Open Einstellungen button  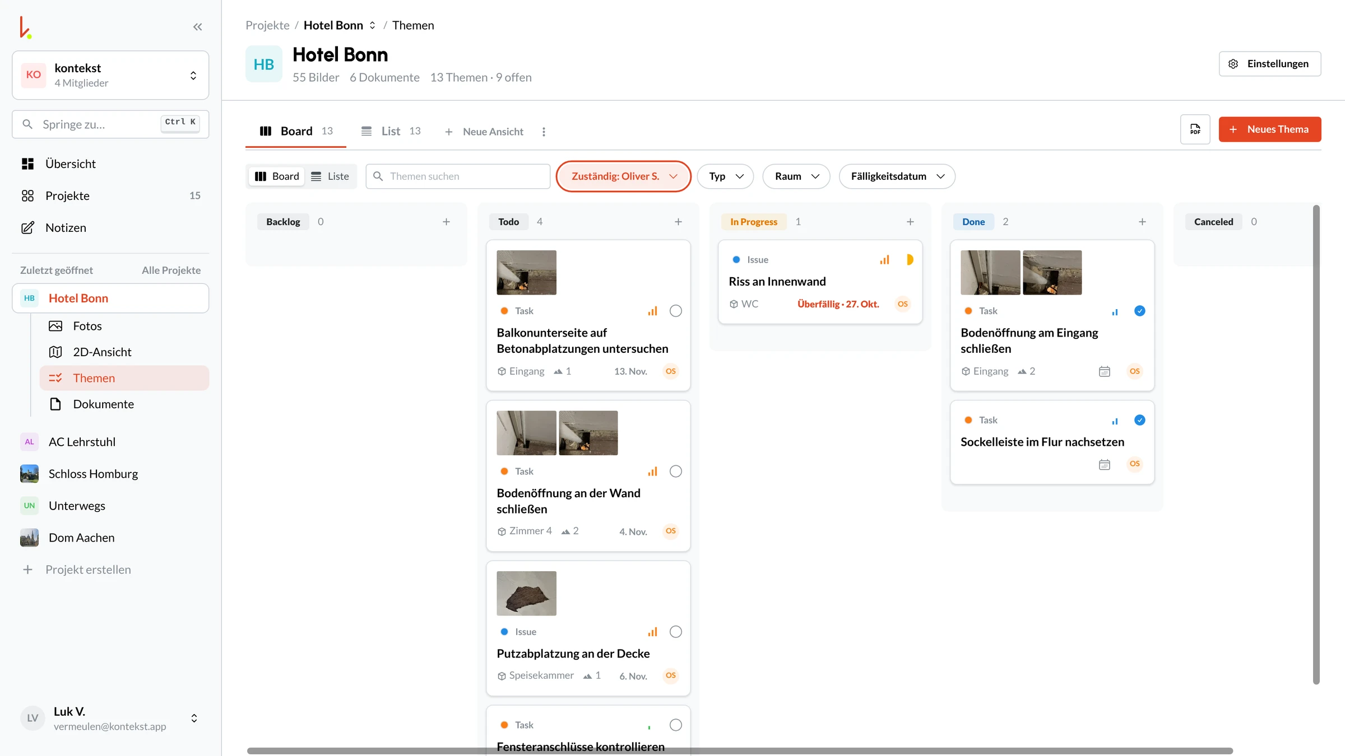(x=1269, y=64)
